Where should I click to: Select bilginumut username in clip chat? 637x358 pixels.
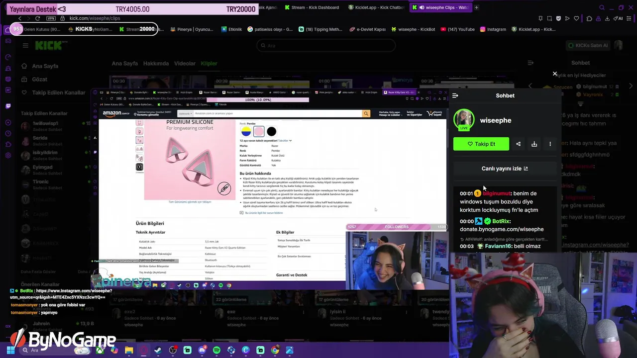[x=496, y=193]
